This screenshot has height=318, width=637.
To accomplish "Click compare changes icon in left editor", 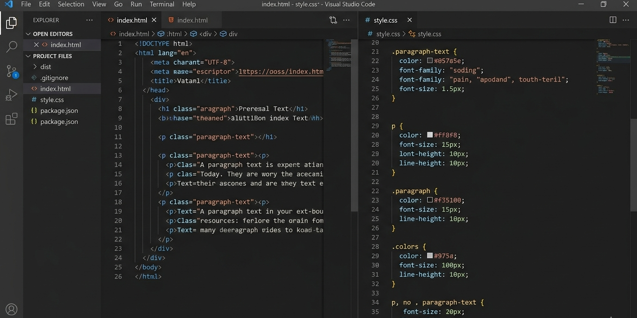I will pyautogui.click(x=333, y=20).
